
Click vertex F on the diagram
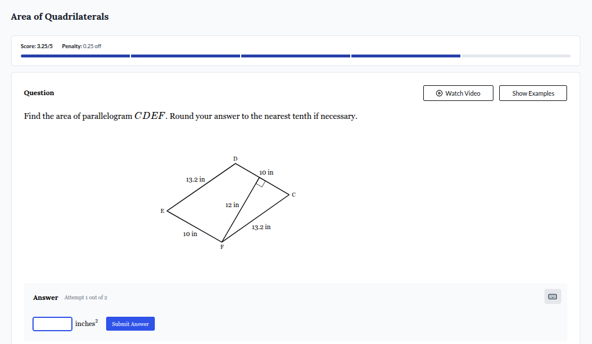click(221, 247)
